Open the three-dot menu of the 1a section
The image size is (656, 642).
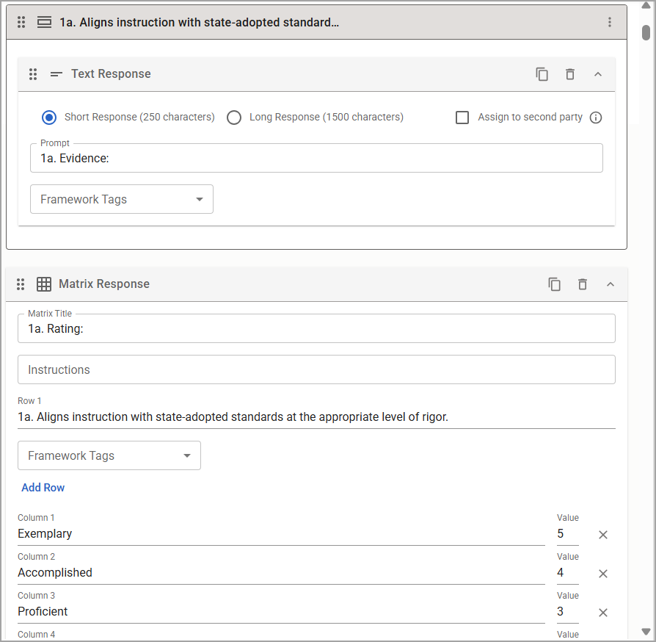610,22
